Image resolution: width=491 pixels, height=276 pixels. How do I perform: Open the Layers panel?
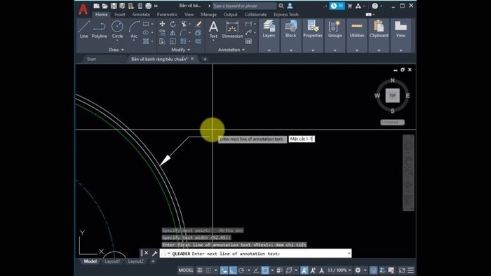point(269,29)
